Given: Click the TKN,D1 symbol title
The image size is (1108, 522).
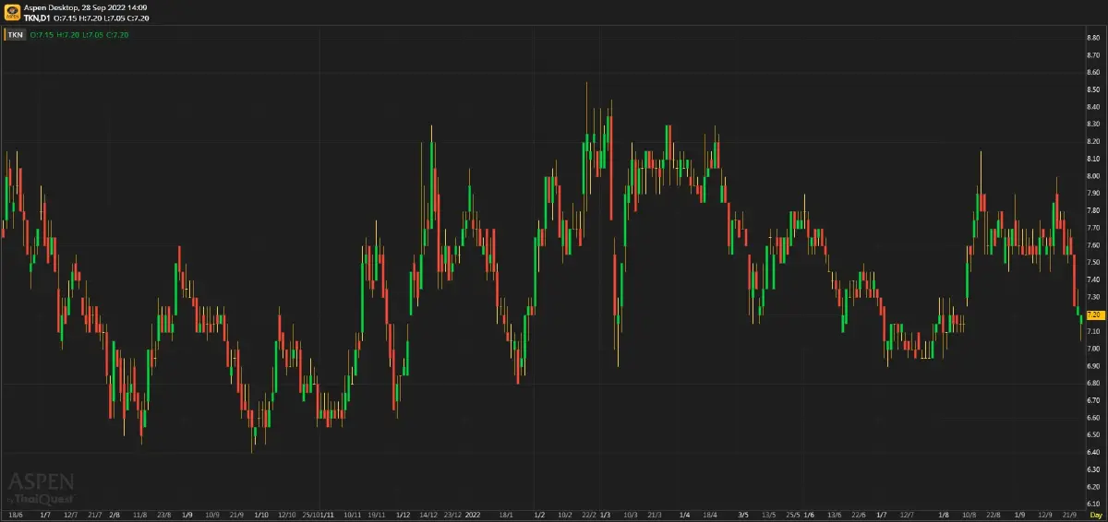Looking at the screenshot, I should tap(37, 18).
